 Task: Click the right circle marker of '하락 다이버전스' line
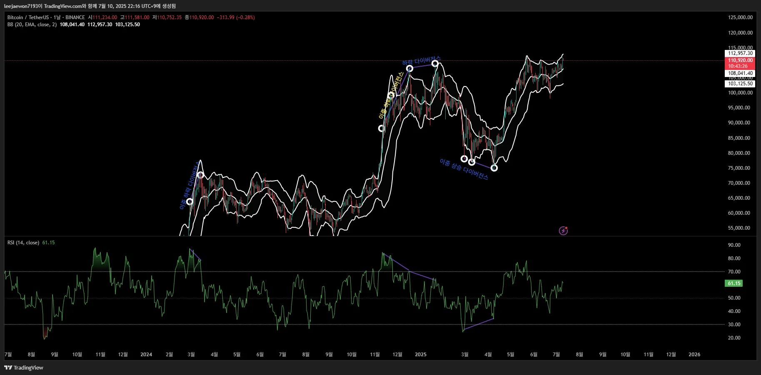(435, 64)
